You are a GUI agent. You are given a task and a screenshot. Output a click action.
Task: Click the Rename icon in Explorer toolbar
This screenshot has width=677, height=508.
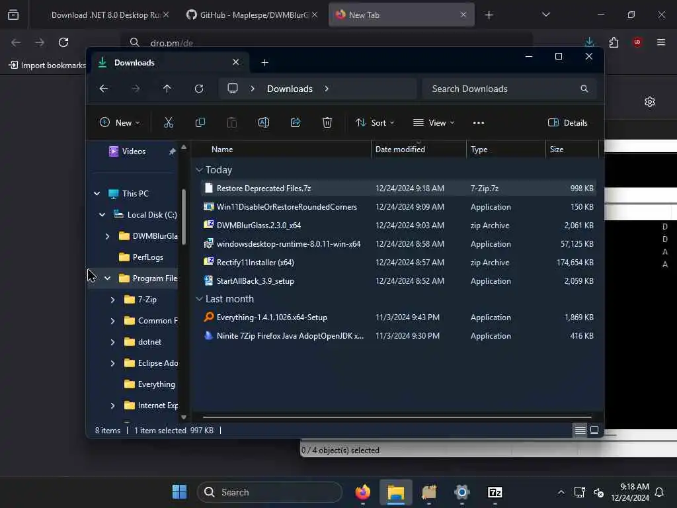pos(264,122)
